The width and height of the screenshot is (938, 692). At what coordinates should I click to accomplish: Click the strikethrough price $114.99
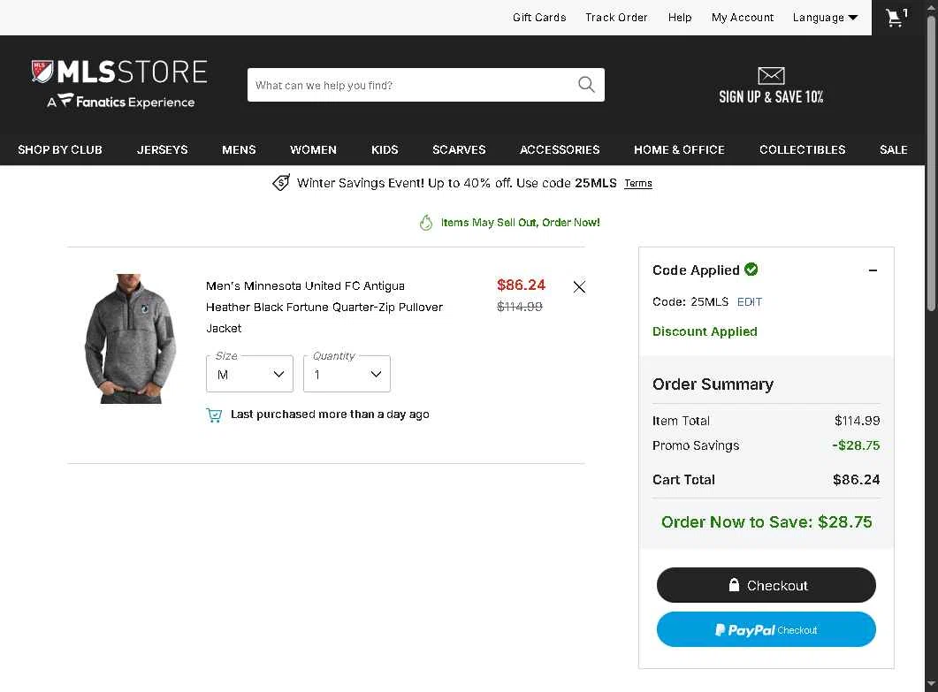pyautogui.click(x=519, y=307)
